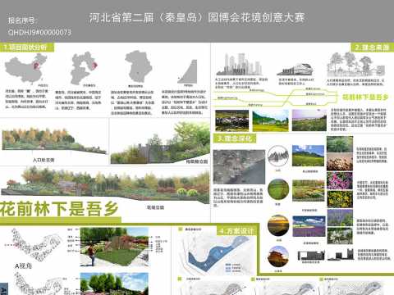Viewport: 394px width, 295px height.
Task: Click the circular sunset sea image
Action: tap(278, 225)
